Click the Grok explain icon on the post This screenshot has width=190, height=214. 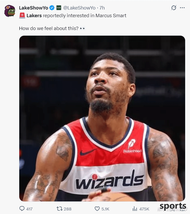click(x=174, y=8)
